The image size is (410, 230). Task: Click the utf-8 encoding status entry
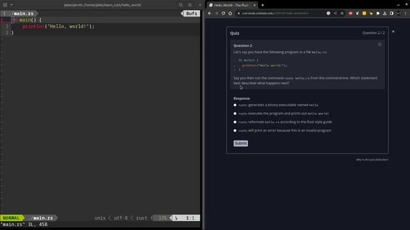click(120, 218)
